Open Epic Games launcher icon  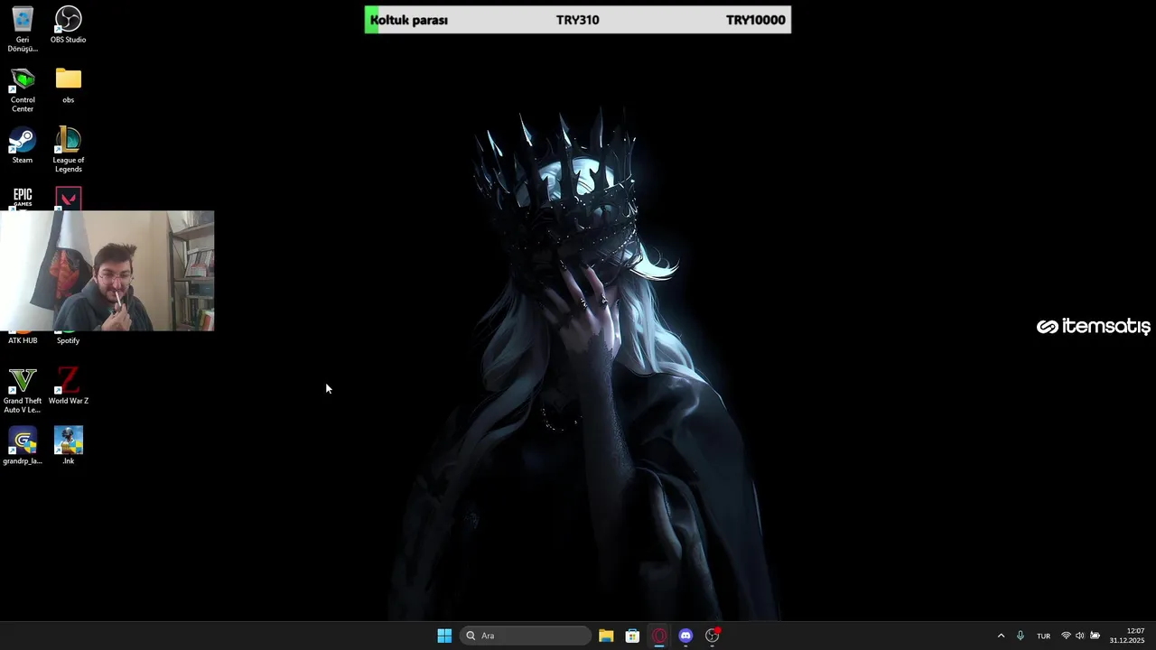23,199
